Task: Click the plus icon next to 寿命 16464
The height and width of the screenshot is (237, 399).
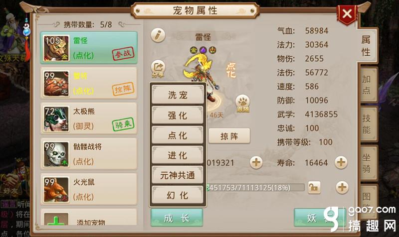Action: click(x=341, y=162)
